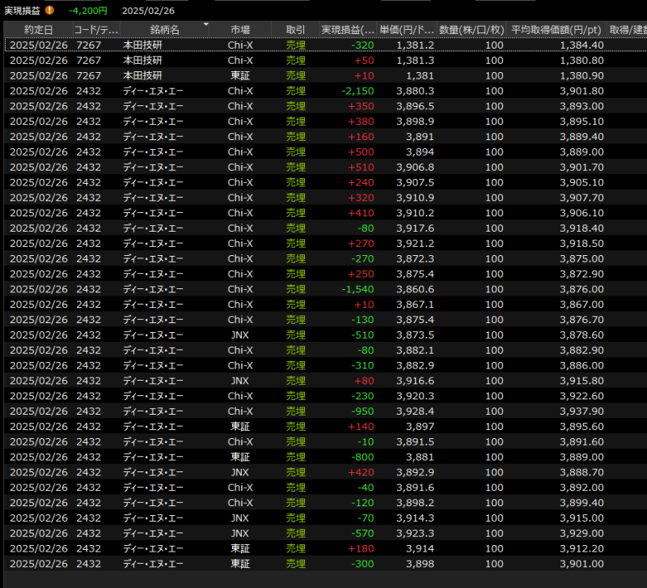The width and height of the screenshot is (647, 588).
Task: Select the -950 realized loss cell
Action: [x=362, y=411]
